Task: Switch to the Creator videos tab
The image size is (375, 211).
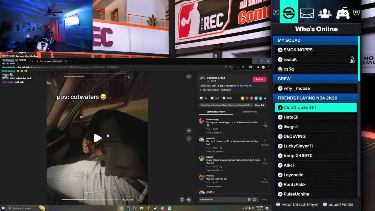Action: click(x=250, y=112)
